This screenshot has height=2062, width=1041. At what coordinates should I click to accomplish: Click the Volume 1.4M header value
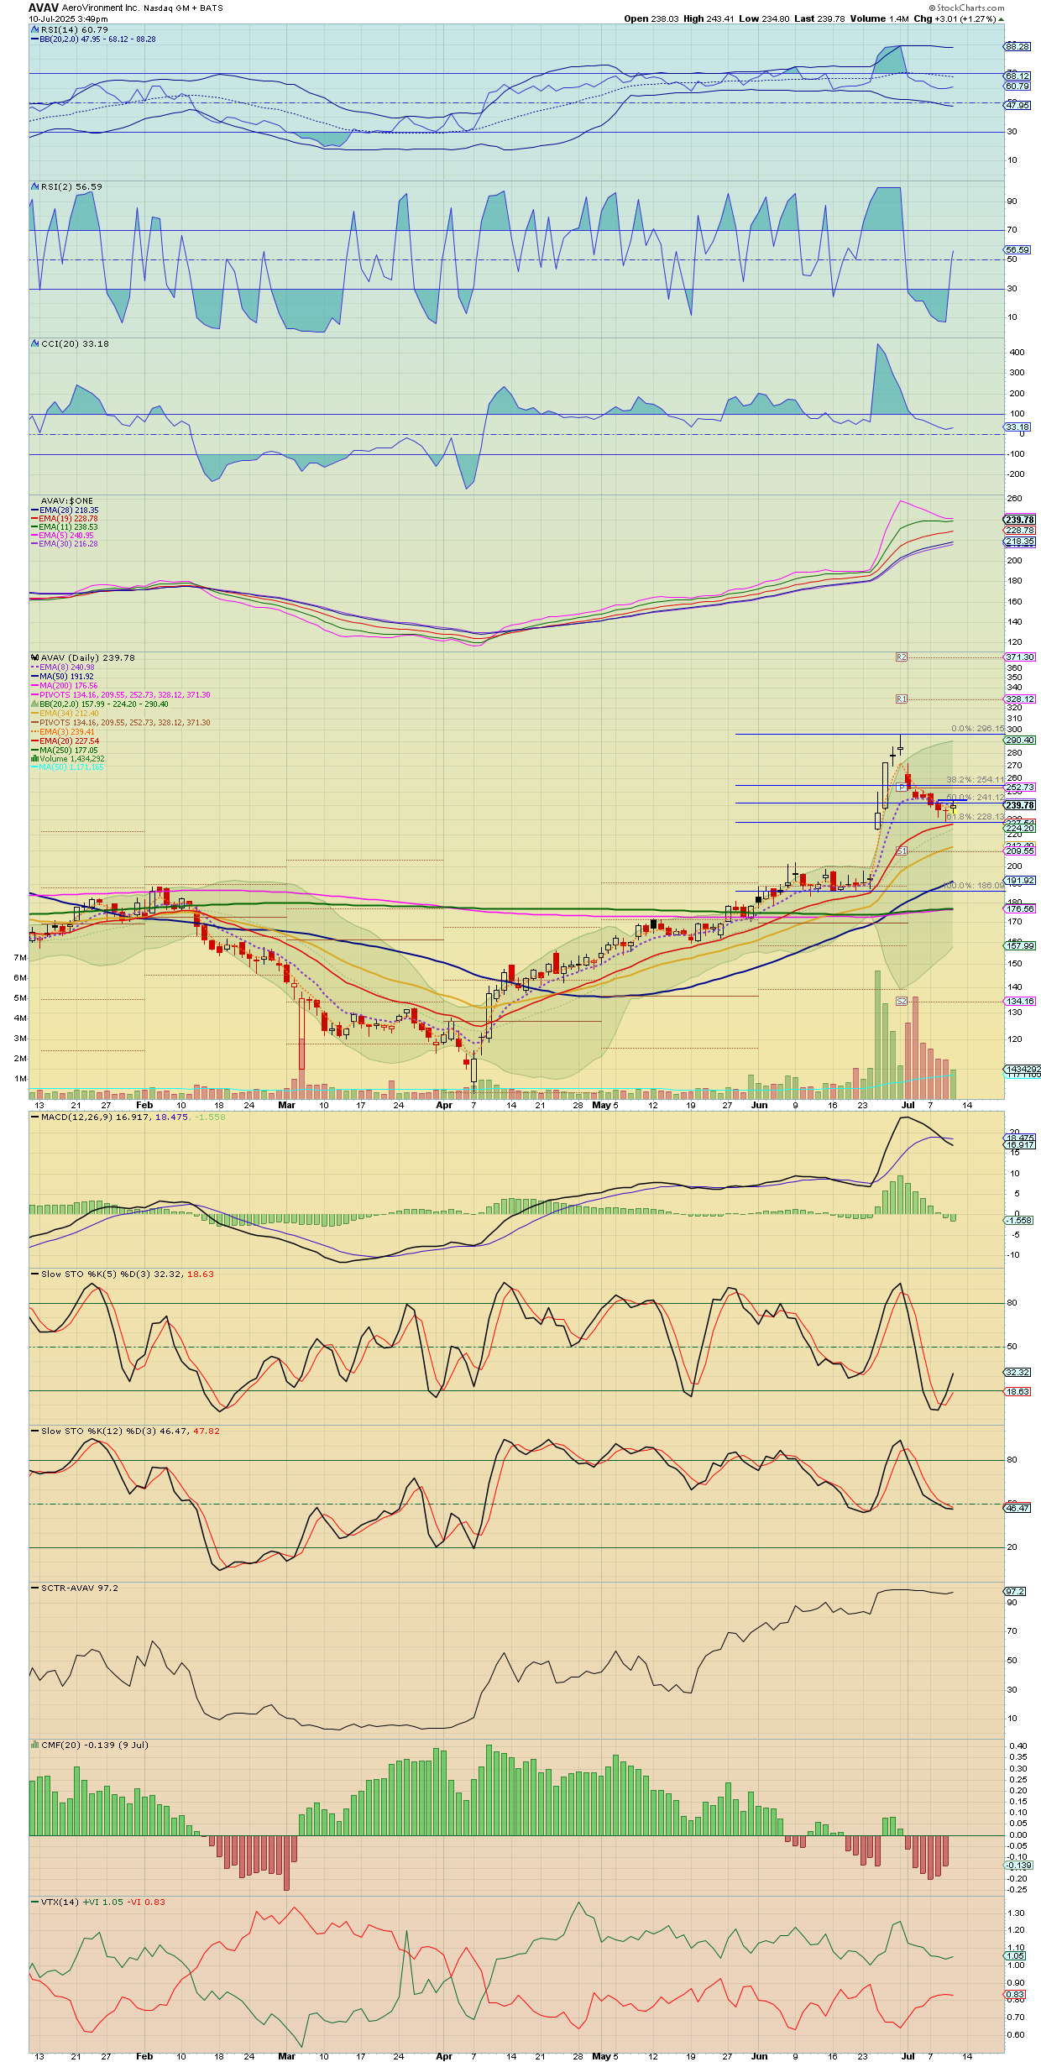pyautogui.click(x=879, y=18)
